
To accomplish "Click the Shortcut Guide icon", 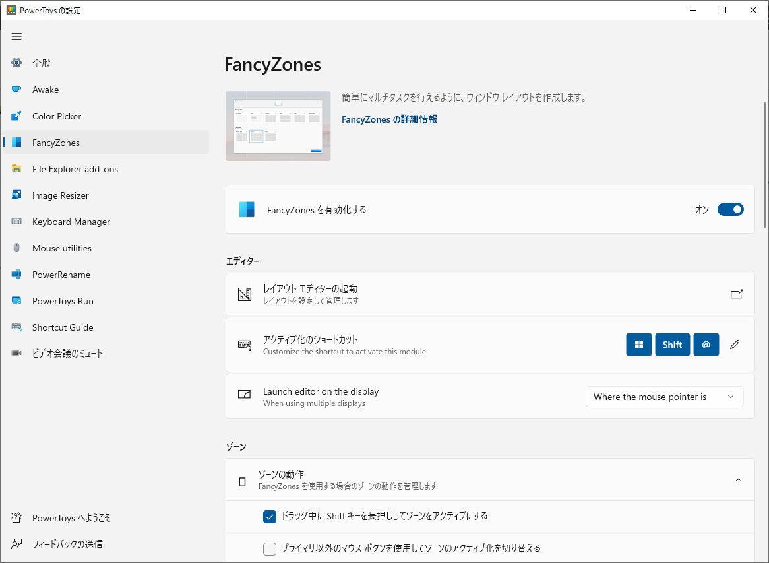I will (16, 327).
